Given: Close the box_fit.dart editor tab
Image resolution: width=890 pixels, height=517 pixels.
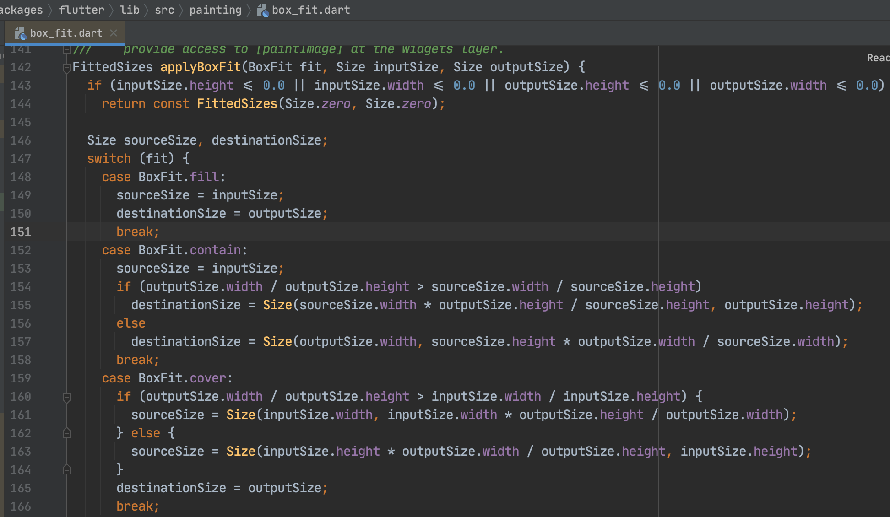Looking at the screenshot, I should [x=114, y=33].
